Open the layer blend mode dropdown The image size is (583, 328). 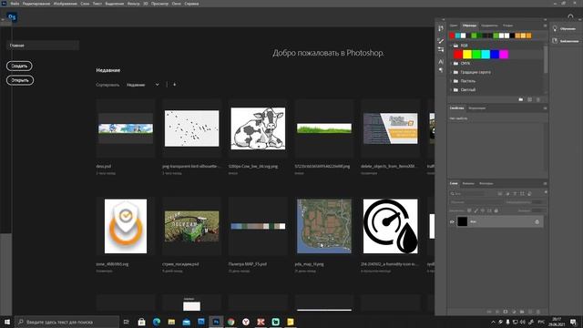(x=476, y=202)
